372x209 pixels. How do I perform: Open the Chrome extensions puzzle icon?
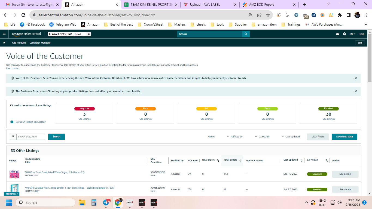pos(340,15)
